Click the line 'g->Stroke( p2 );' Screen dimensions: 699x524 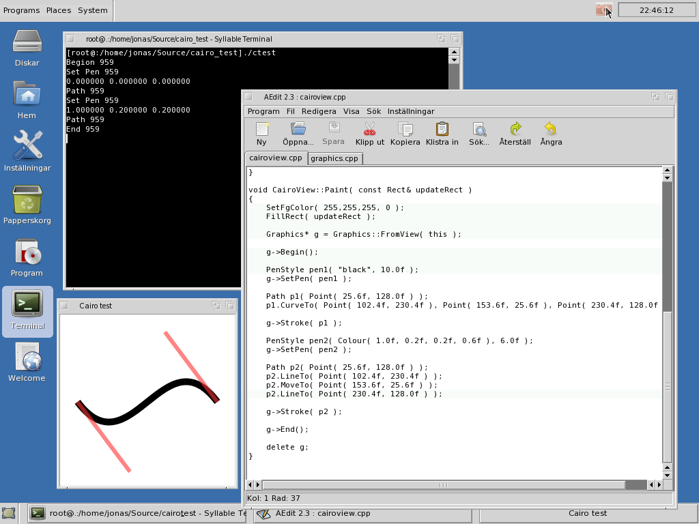pos(304,411)
